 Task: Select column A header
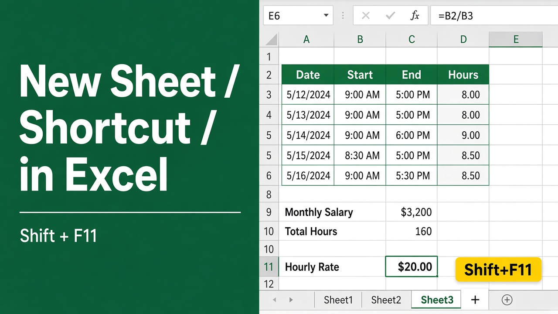click(306, 40)
